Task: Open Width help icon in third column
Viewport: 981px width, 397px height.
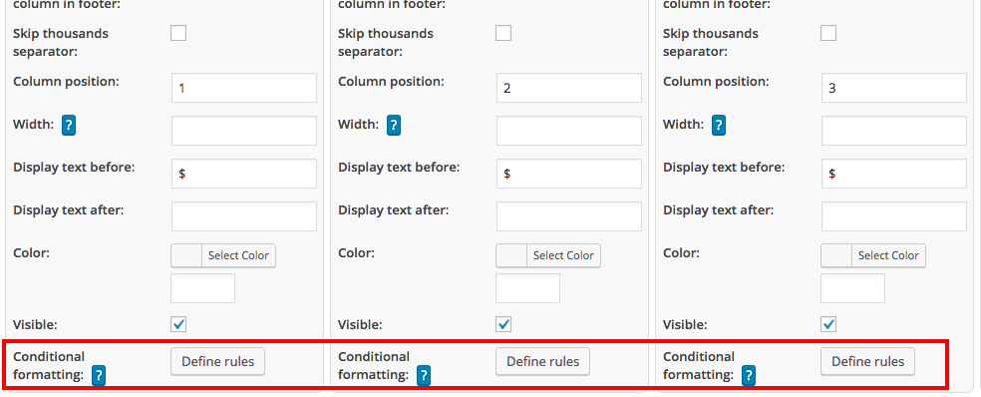Action: click(719, 126)
